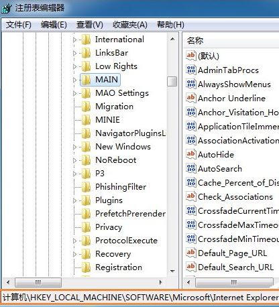Click the tree pane scroll left arrow
Image resolution: width=279 pixels, height=307 pixels.
8,282
